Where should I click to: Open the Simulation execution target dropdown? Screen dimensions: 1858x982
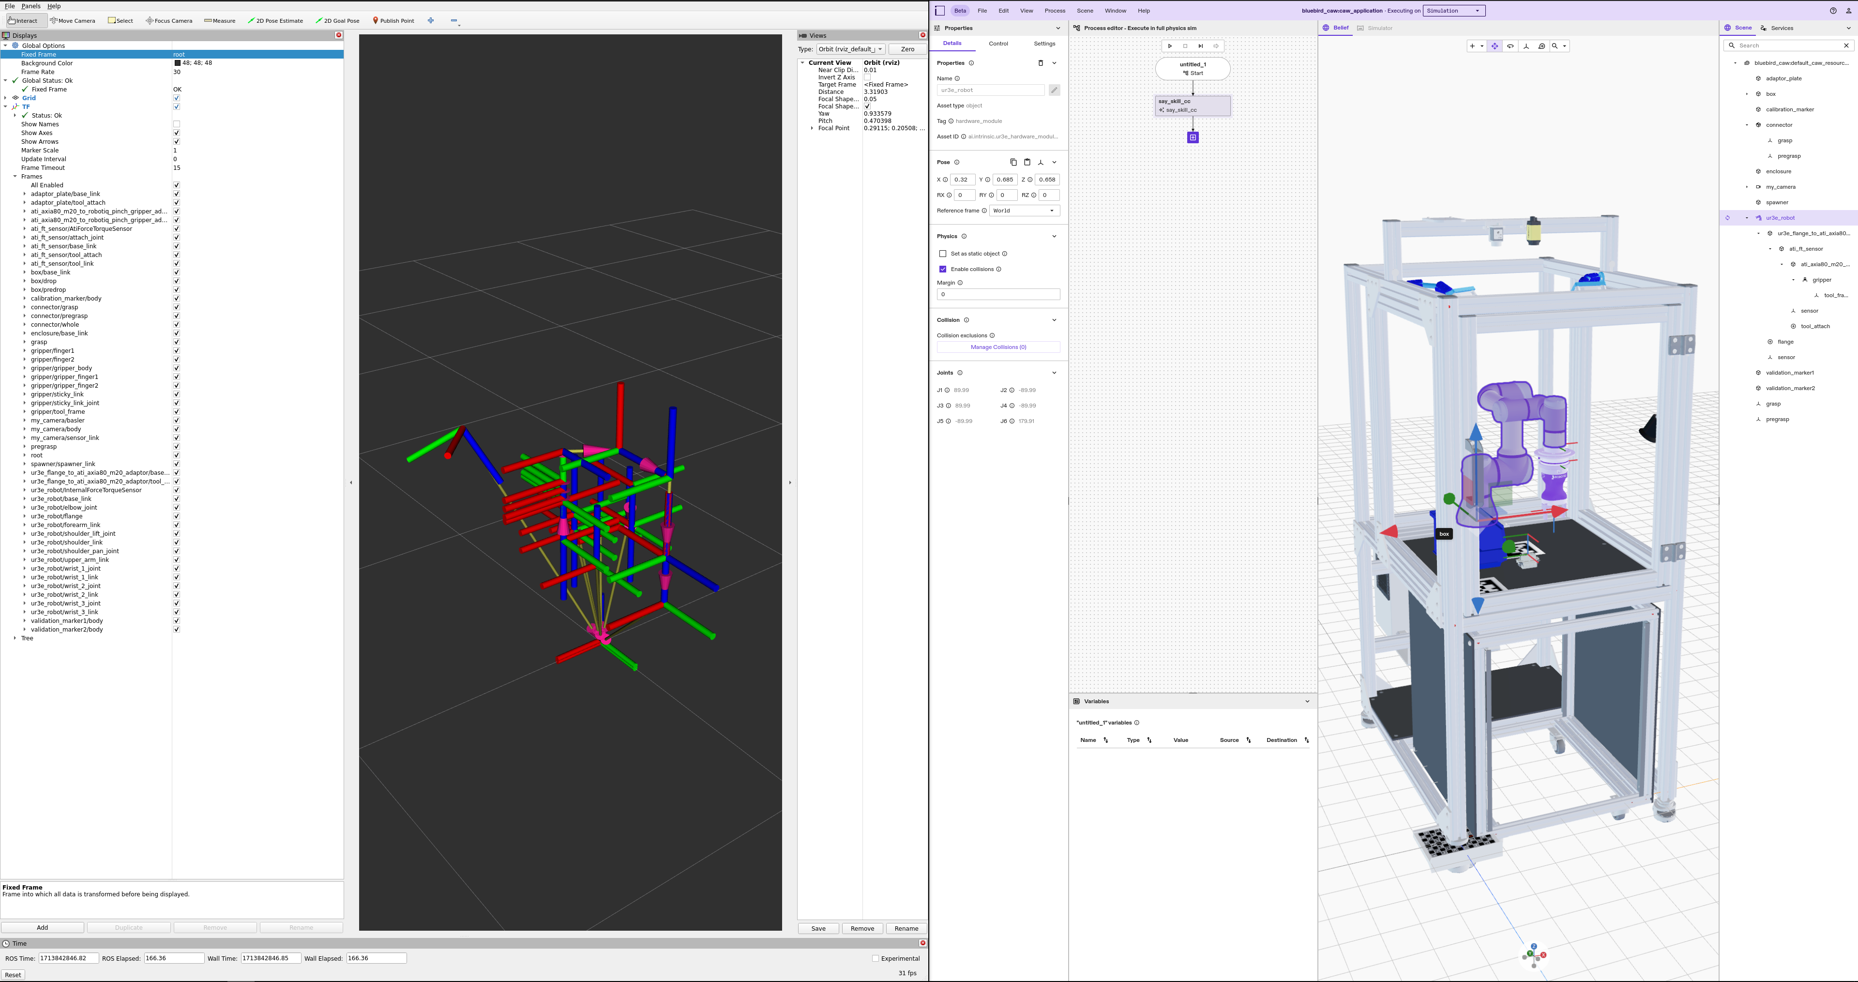click(x=1453, y=10)
